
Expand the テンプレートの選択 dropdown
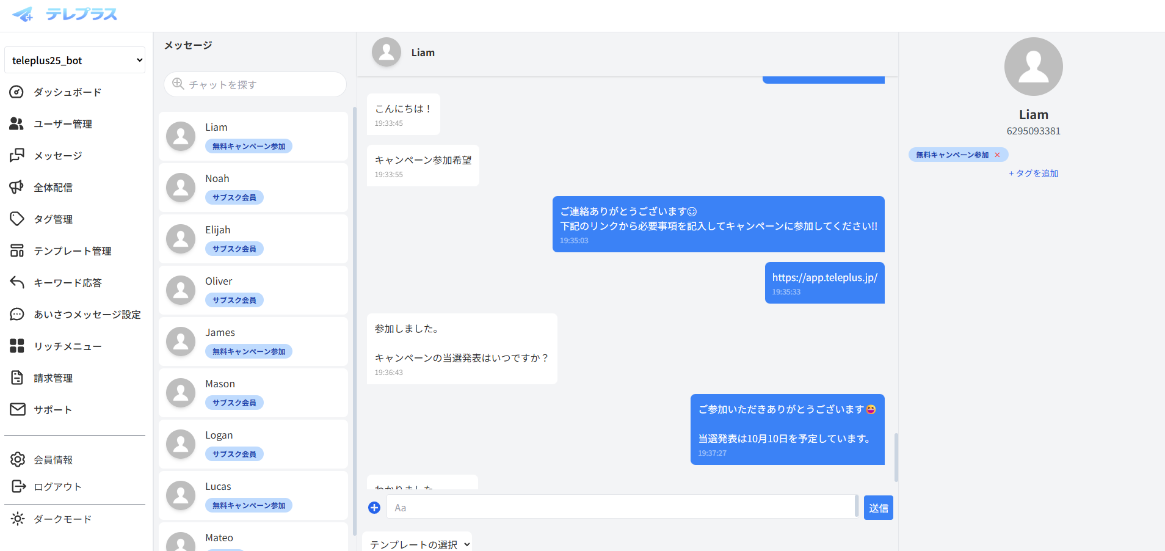[x=417, y=543]
